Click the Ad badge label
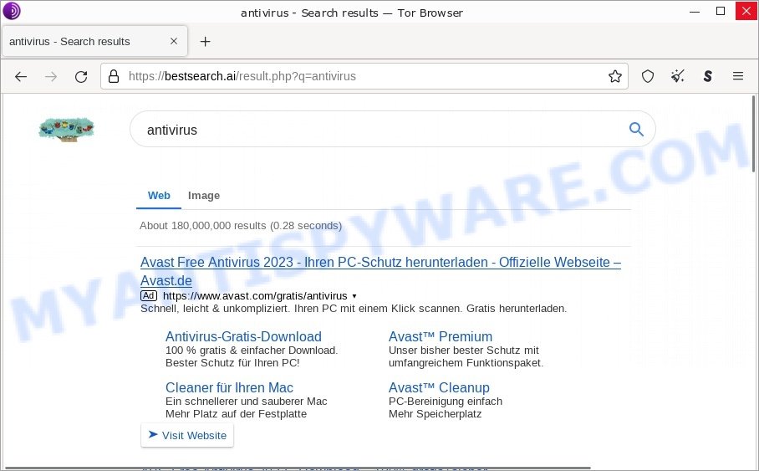 click(149, 295)
